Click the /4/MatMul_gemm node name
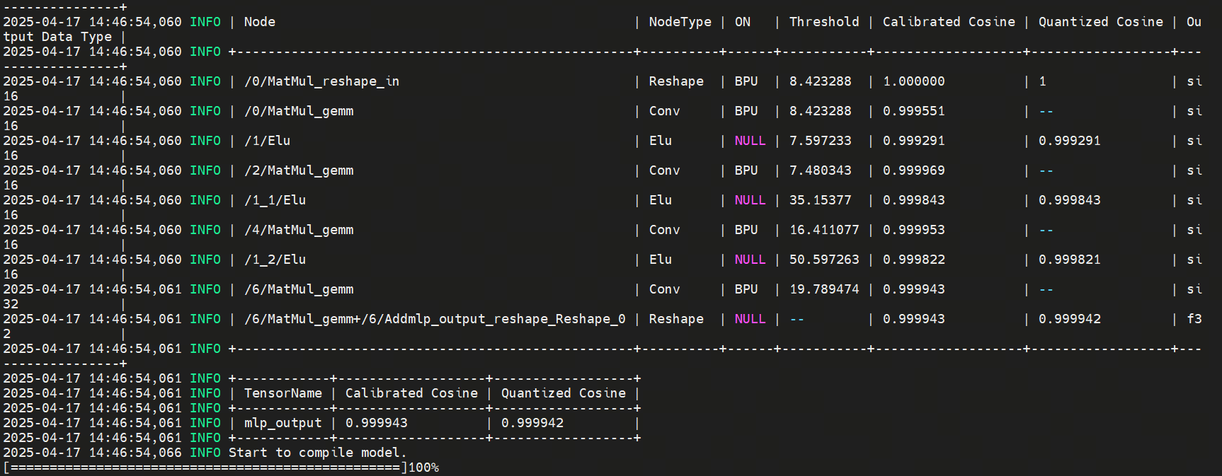The image size is (1222, 476). coord(298,230)
